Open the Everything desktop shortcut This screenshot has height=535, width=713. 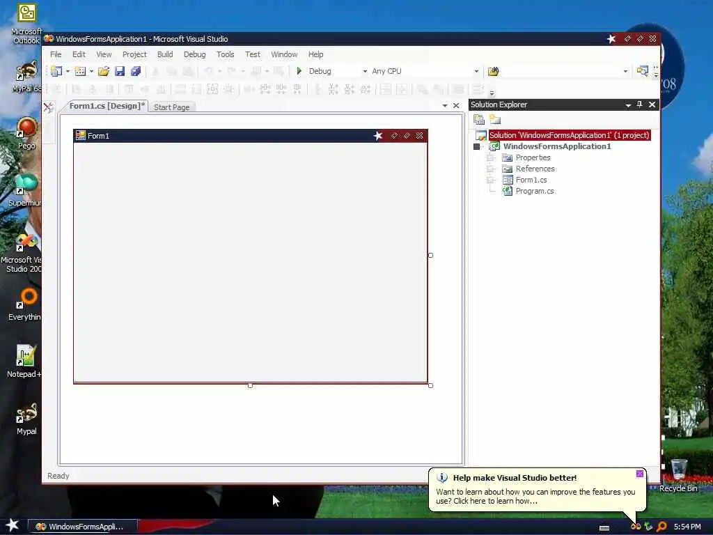pos(26,304)
